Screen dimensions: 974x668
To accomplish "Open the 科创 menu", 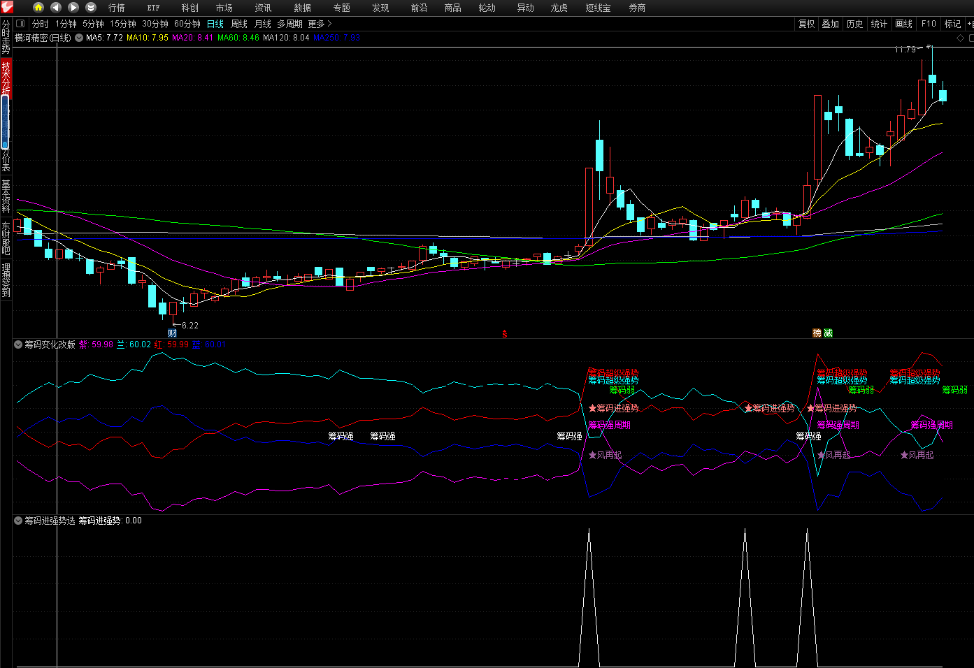I will click(189, 8).
